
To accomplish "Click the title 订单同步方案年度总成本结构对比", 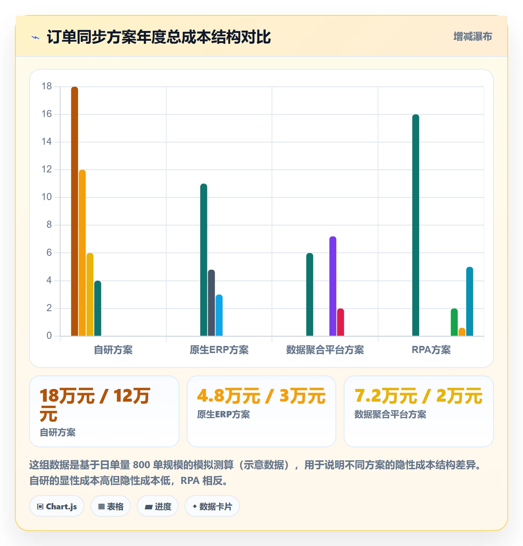I will point(159,37).
